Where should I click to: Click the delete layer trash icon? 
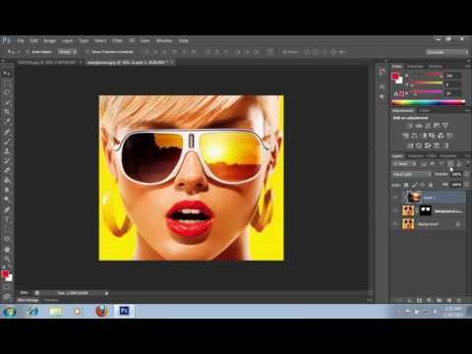458,300
